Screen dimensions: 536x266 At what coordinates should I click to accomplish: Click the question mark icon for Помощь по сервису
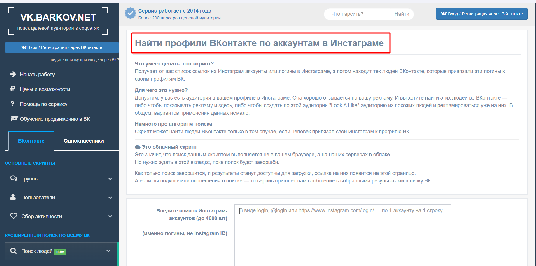tap(12, 104)
